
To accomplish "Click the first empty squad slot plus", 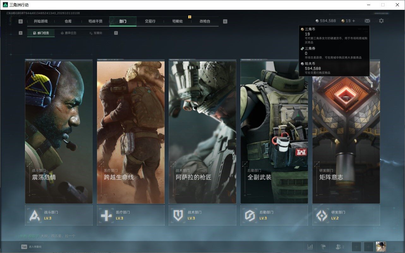I will [x=356, y=247].
